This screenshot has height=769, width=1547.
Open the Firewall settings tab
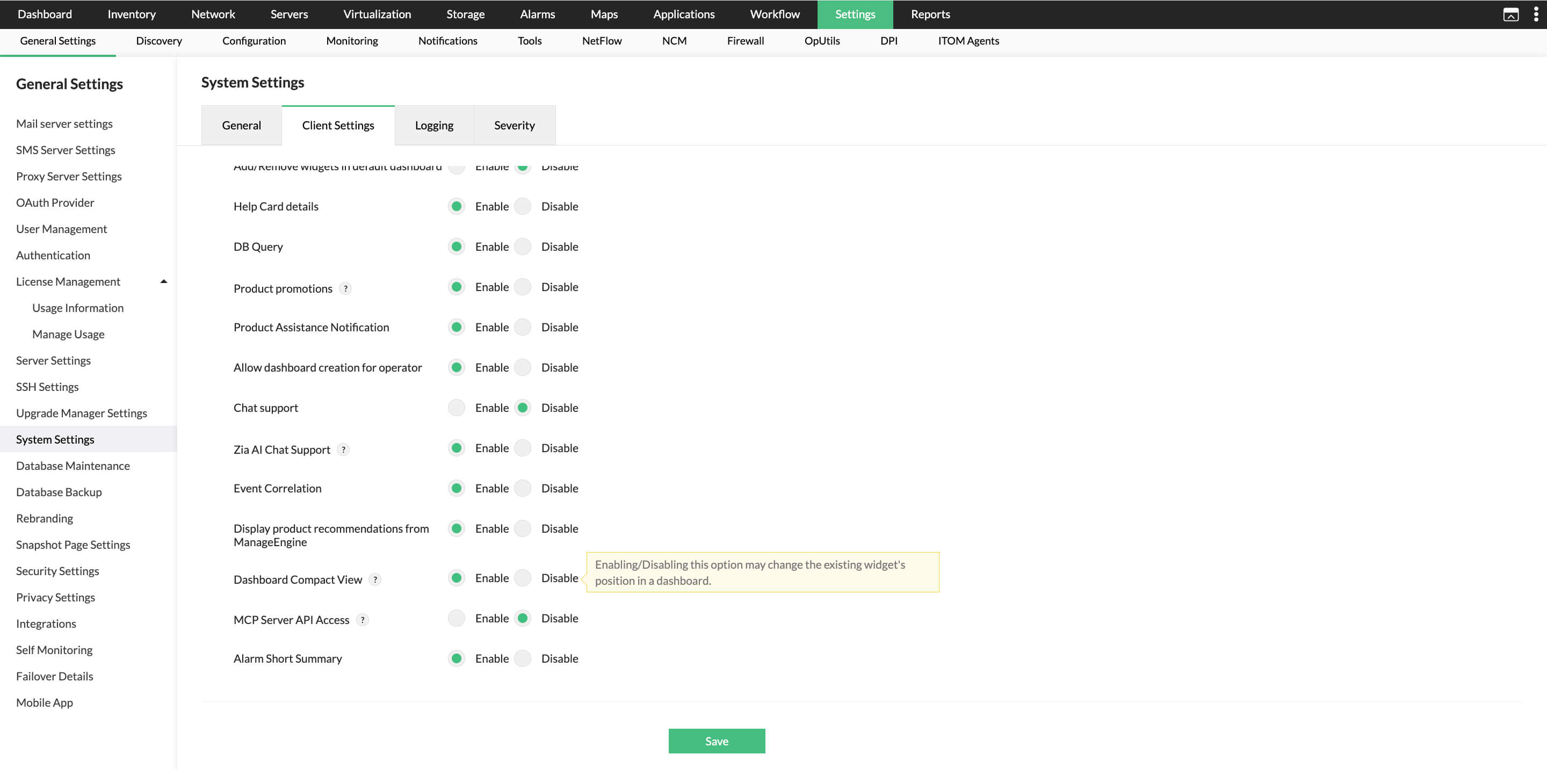coord(745,41)
